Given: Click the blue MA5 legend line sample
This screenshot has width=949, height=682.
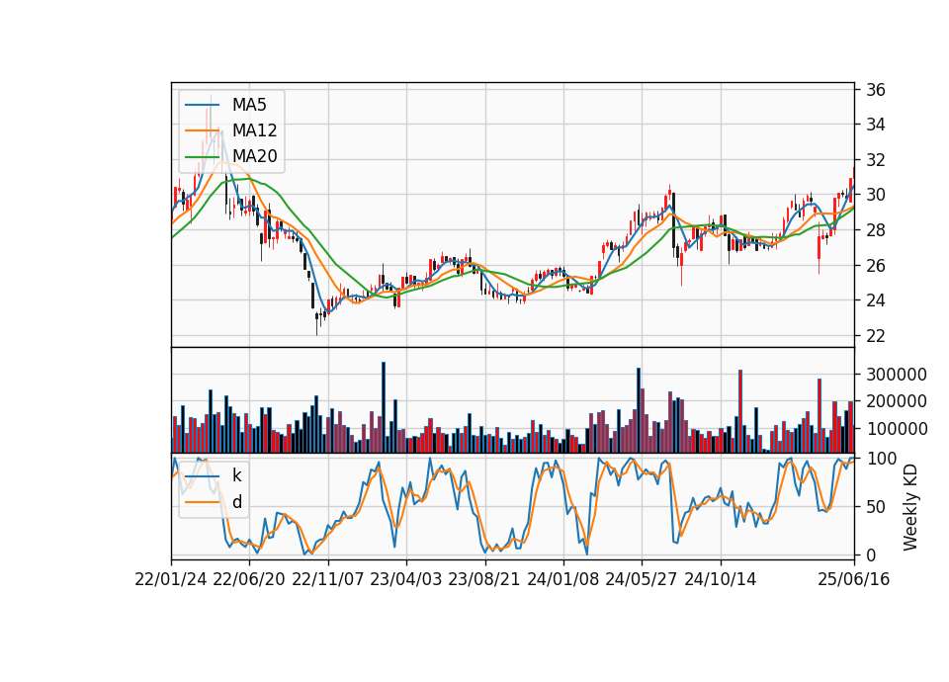Looking at the screenshot, I should [202, 106].
